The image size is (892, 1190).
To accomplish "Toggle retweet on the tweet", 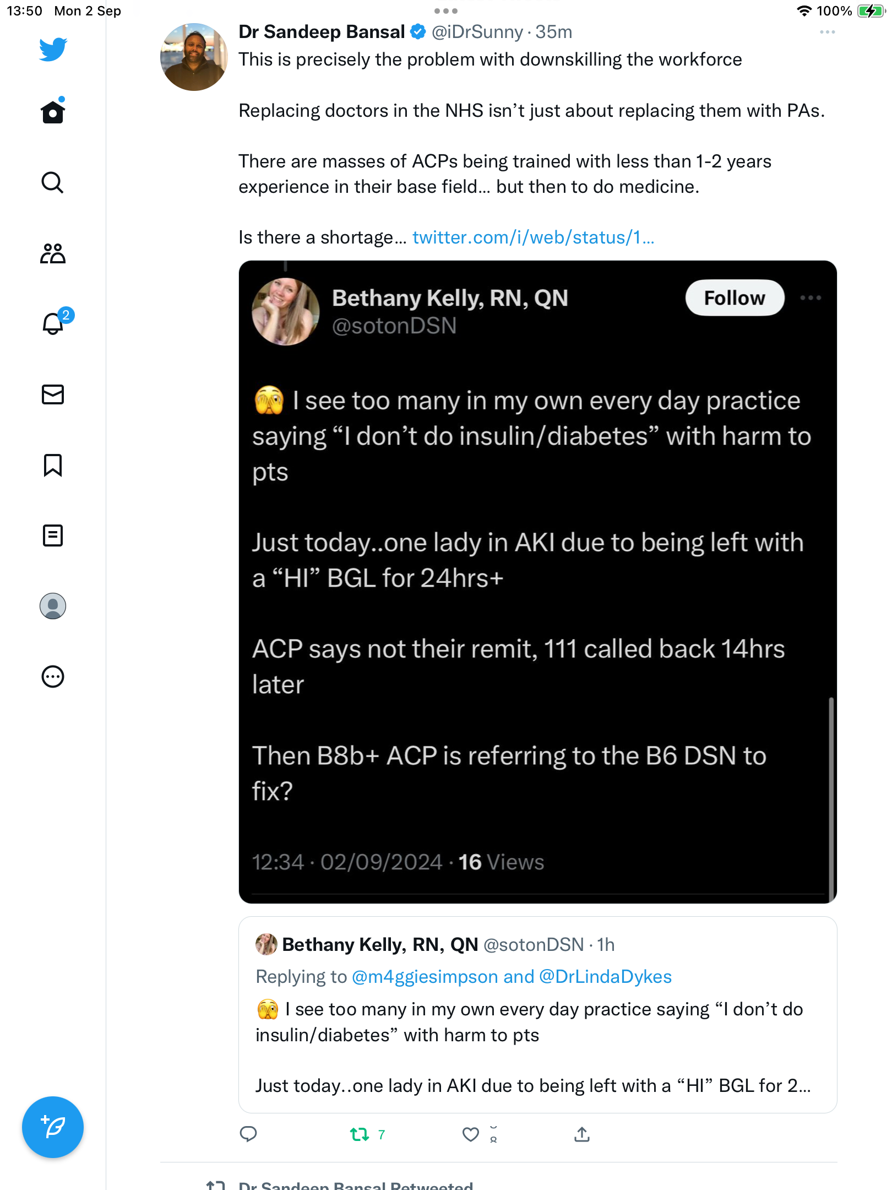I will pos(360,1134).
